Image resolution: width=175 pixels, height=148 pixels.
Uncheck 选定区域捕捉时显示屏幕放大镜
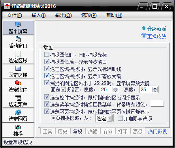click(x=47, y=76)
